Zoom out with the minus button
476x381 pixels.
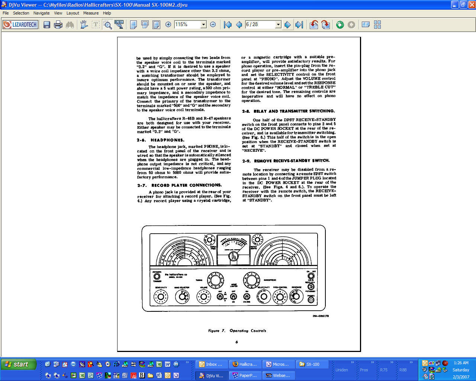pos(213,25)
